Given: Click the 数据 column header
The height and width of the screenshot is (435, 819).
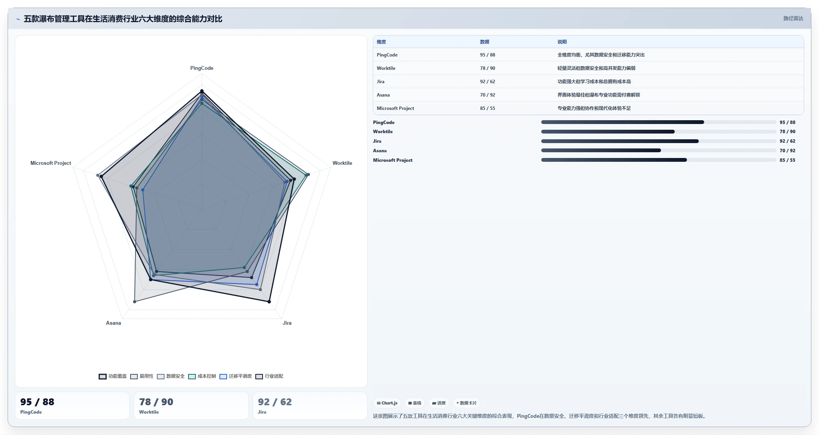Looking at the screenshot, I should [x=485, y=42].
